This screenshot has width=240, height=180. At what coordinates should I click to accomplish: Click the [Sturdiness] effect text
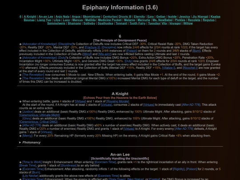[x=68, y=166]
